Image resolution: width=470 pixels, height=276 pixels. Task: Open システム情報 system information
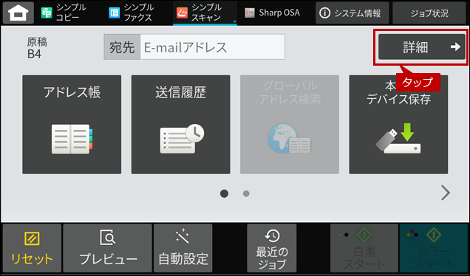352,13
